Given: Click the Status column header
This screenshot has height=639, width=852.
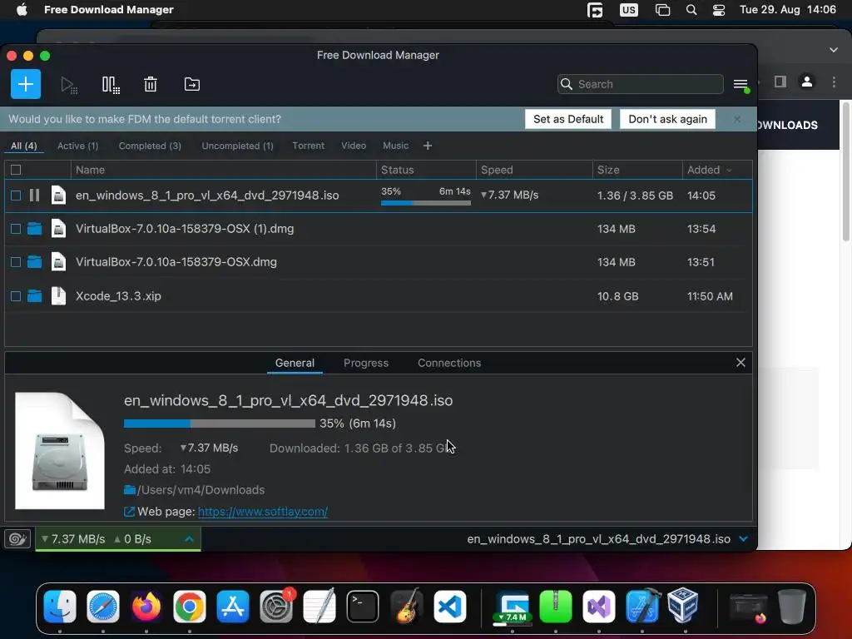Looking at the screenshot, I should point(426,170).
